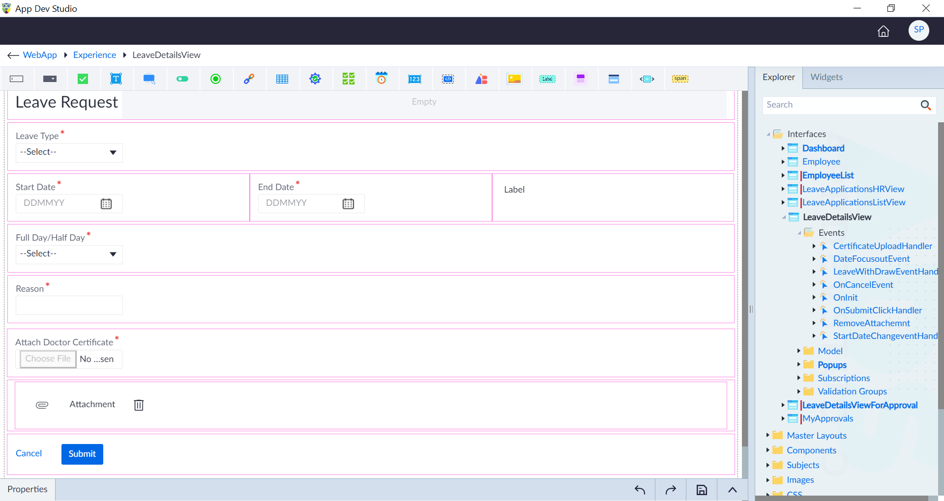
Task: Open the Properties tab at bottom
Action: point(28,489)
